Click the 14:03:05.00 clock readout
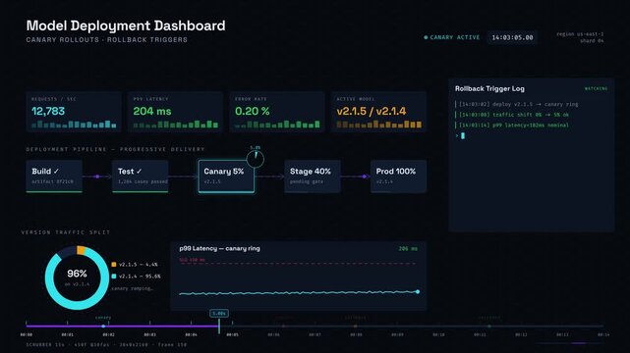630x353 pixels. tap(512, 37)
